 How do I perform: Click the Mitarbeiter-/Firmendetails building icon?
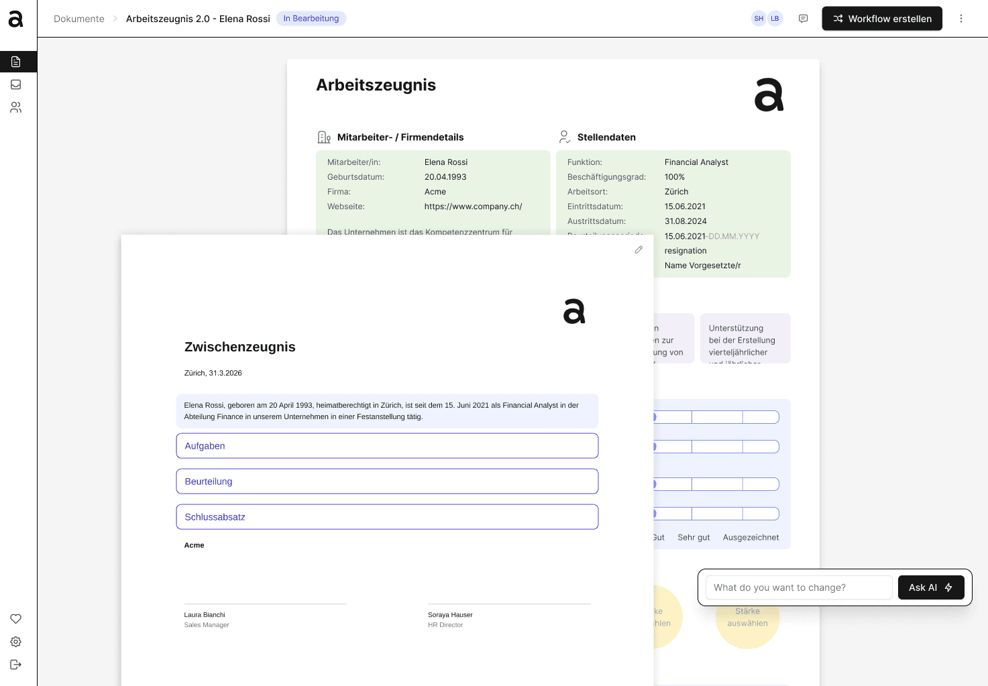(324, 137)
